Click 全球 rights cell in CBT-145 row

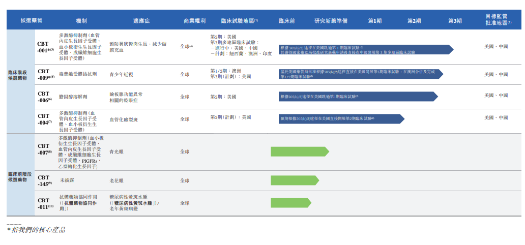tap(185, 180)
